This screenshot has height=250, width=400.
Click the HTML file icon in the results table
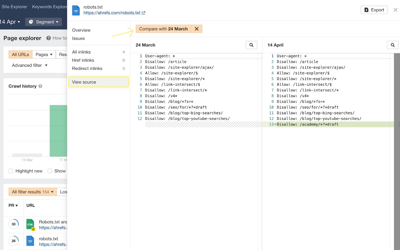30,224
